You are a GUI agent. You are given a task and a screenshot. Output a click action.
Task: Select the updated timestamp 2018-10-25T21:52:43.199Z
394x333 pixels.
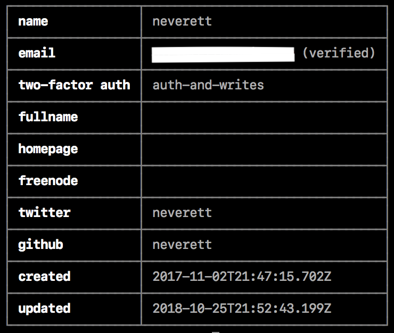click(x=242, y=309)
